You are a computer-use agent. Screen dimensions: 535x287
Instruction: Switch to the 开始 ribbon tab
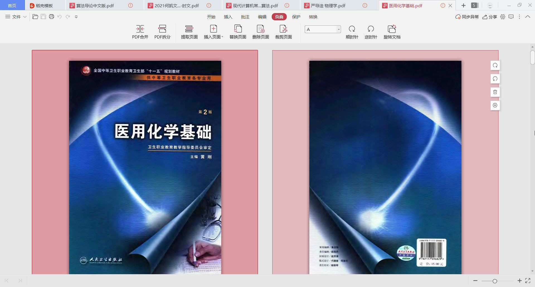tap(211, 17)
